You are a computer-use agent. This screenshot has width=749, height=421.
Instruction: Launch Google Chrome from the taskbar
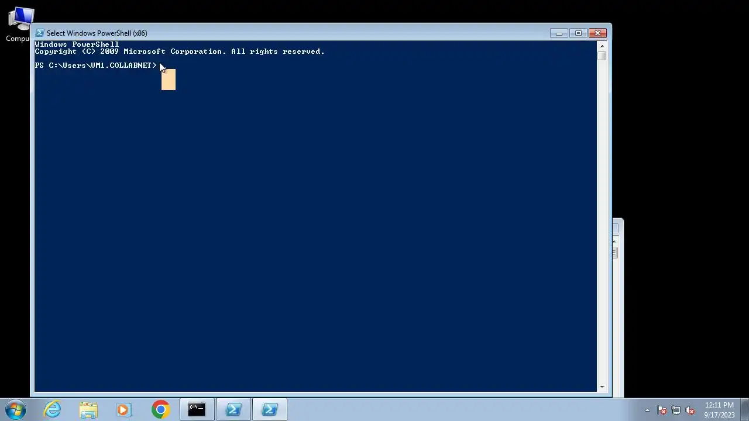[160, 409]
